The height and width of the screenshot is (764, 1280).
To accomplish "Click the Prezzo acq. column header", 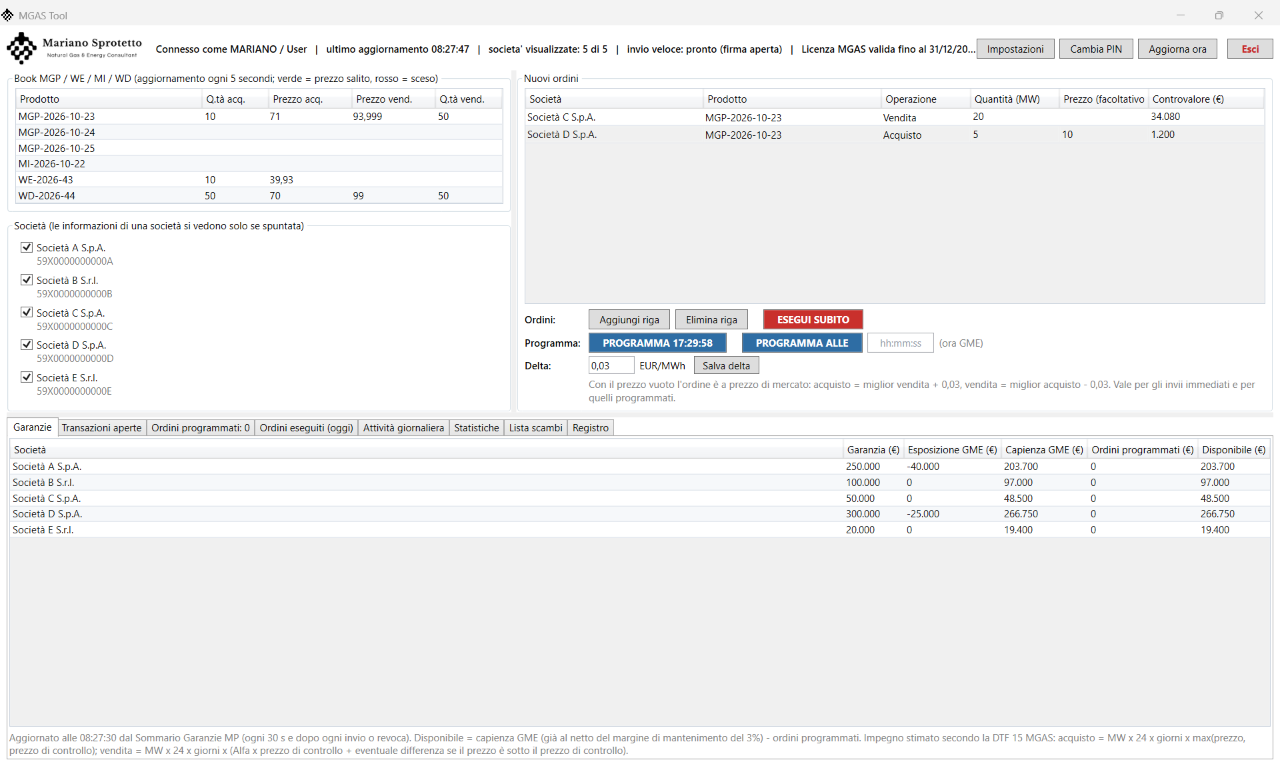I will [310, 99].
